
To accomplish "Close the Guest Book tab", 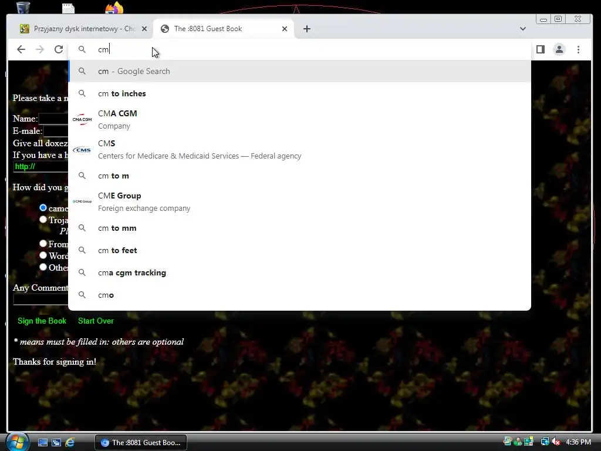I will [285, 29].
